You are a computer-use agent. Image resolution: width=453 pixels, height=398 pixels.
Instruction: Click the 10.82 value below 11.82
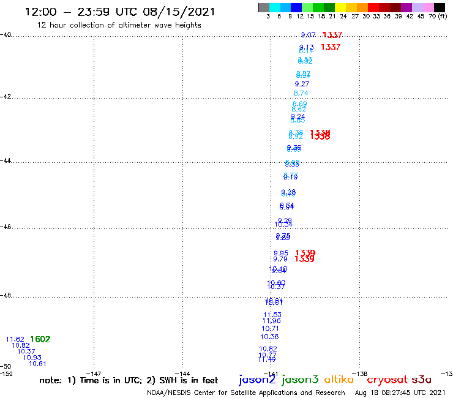[21, 345]
